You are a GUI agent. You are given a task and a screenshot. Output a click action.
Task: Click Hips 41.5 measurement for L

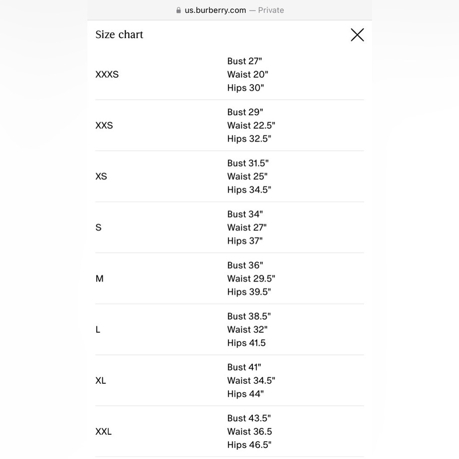point(246,343)
